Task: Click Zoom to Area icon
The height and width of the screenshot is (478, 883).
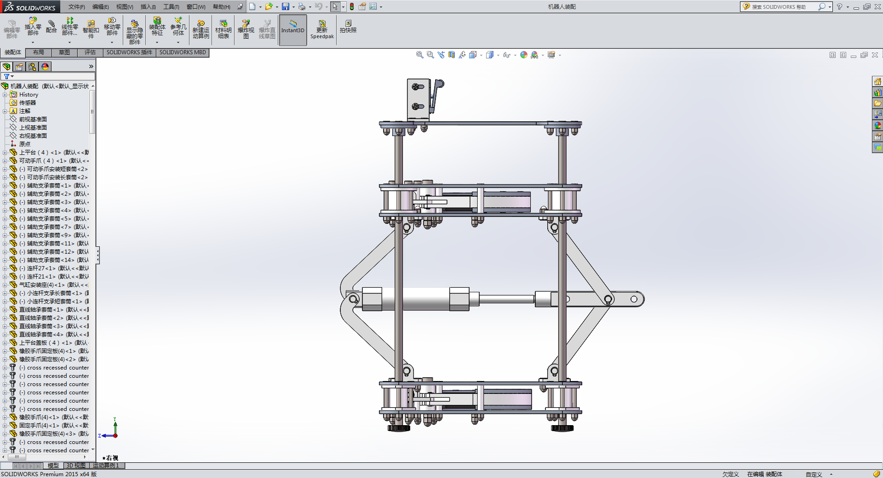Action: (430, 55)
